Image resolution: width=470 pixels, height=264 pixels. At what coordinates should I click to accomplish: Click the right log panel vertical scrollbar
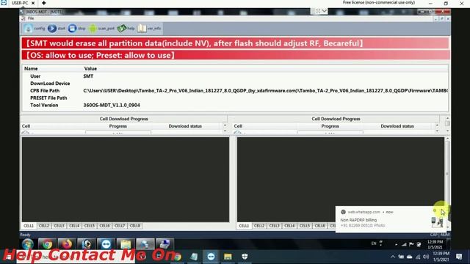447,174
